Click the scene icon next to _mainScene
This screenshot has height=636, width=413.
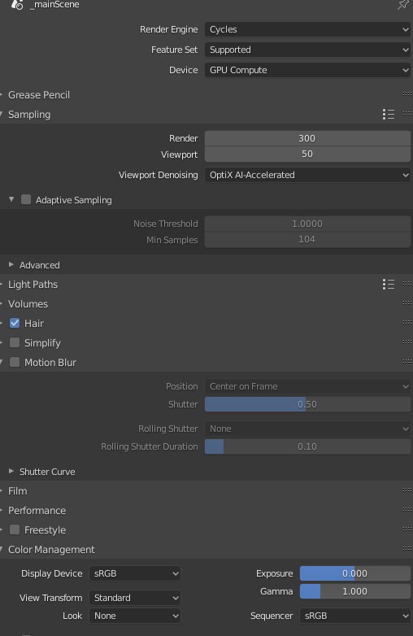pyautogui.click(x=17, y=5)
